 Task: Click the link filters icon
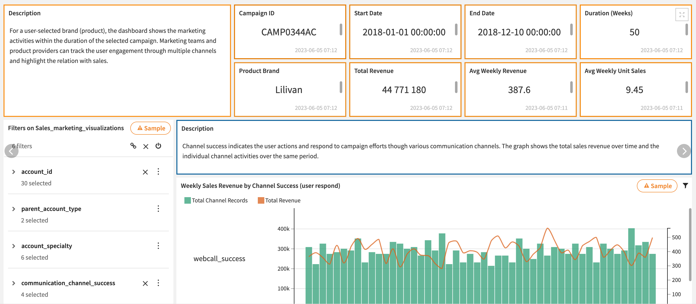pyautogui.click(x=133, y=146)
